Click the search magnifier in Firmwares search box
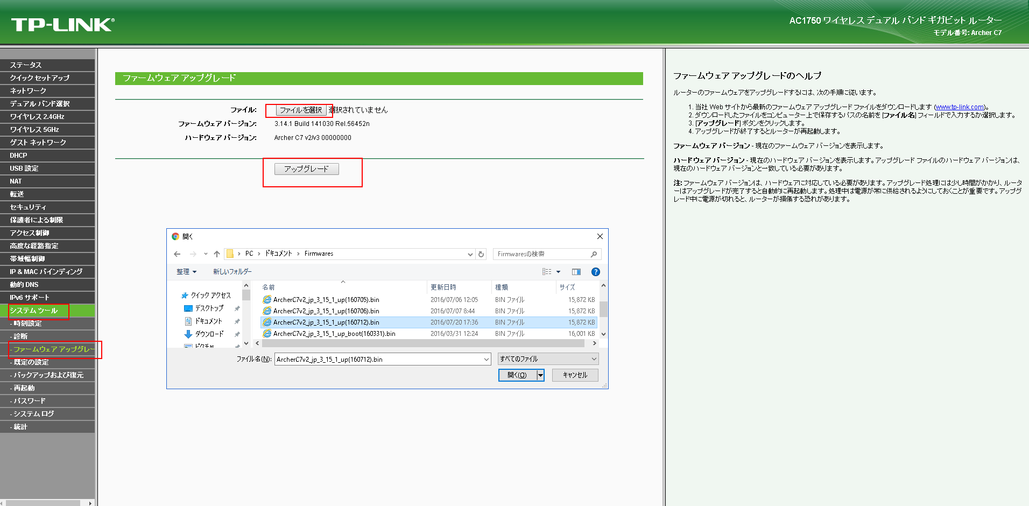Viewport: 1029px width, 506px height. click(594, 254)
